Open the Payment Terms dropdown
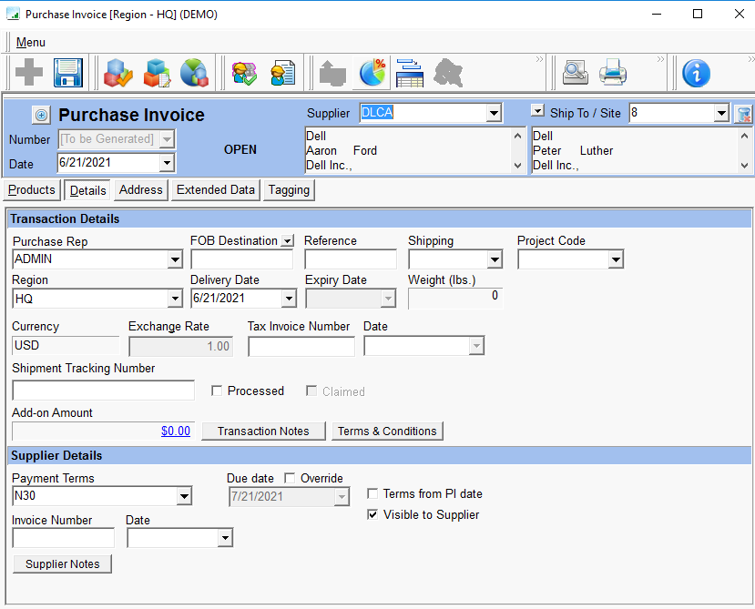The height and width of the screenshot is (609, 755). [183, 496]
